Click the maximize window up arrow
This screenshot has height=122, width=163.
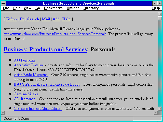[x=159, y=3]
